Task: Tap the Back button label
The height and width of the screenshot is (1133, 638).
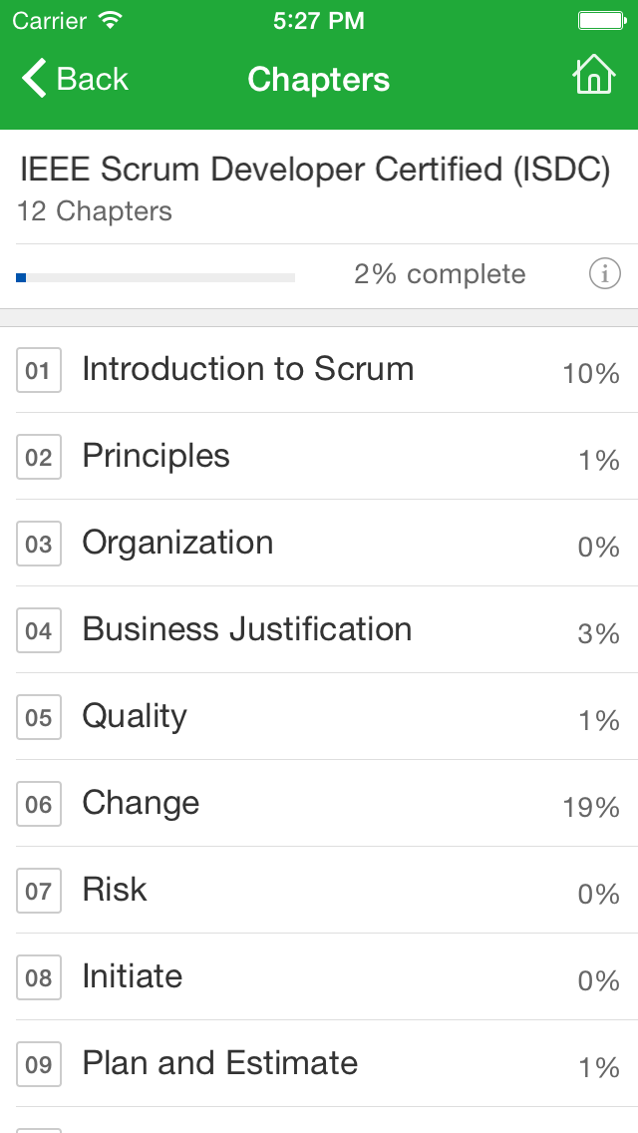Action: point(93,79)
